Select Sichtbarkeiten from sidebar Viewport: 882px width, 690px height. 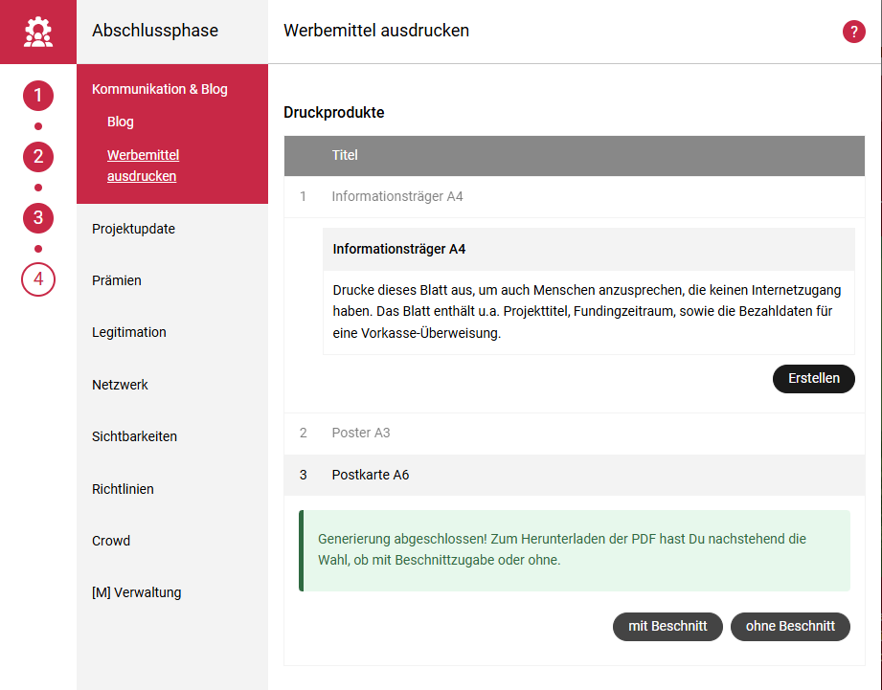click(135, 436)
